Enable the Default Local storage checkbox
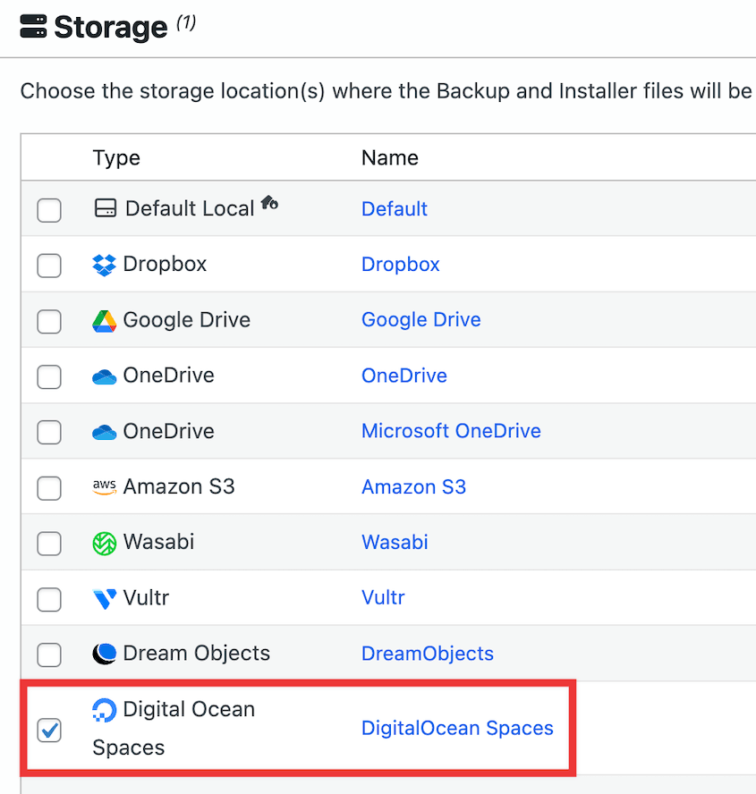Screen dimensions: 756x794 [x=49, y=210]
